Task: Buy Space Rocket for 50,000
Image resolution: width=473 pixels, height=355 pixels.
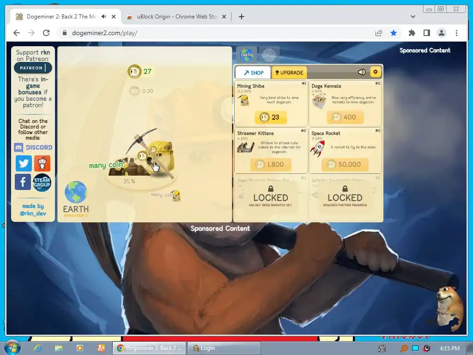Action: [x=345, y=165]
